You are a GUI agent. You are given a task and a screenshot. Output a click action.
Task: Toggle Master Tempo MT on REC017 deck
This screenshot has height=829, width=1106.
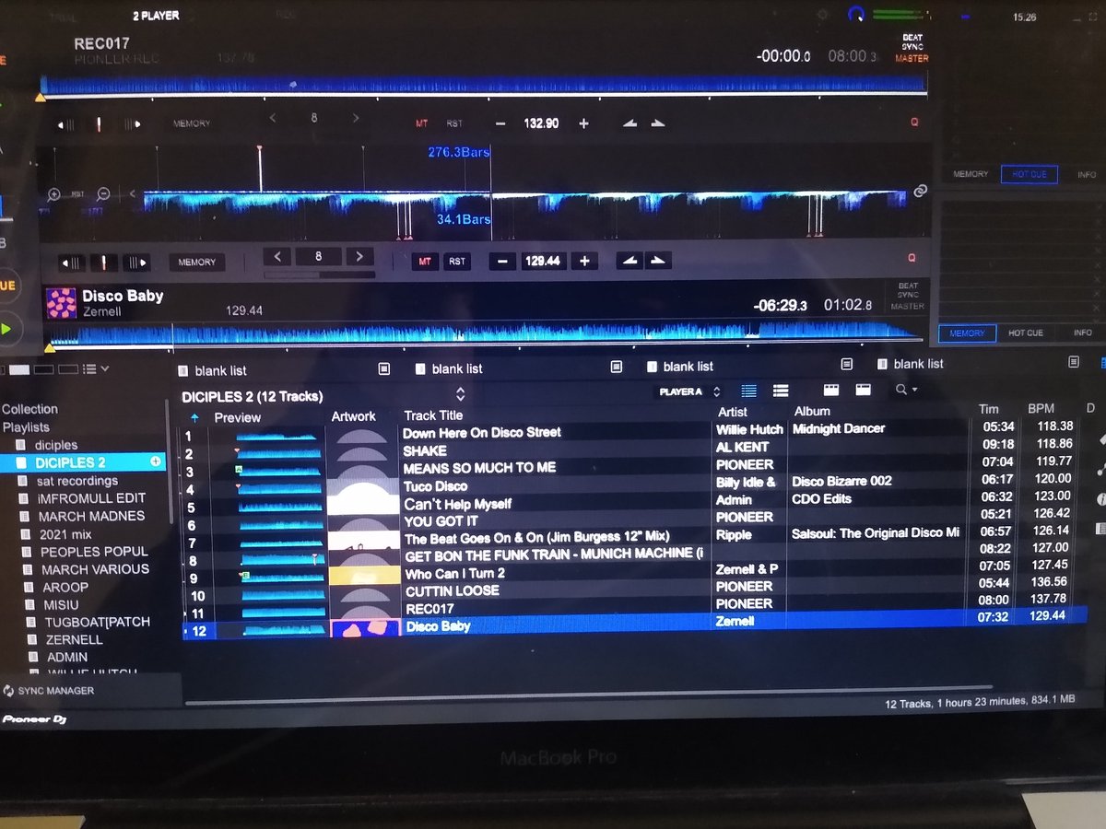pos(422,123)
